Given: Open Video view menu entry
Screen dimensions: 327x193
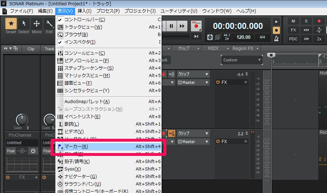Looking at the screenshot, I should (x=109, y=132).
